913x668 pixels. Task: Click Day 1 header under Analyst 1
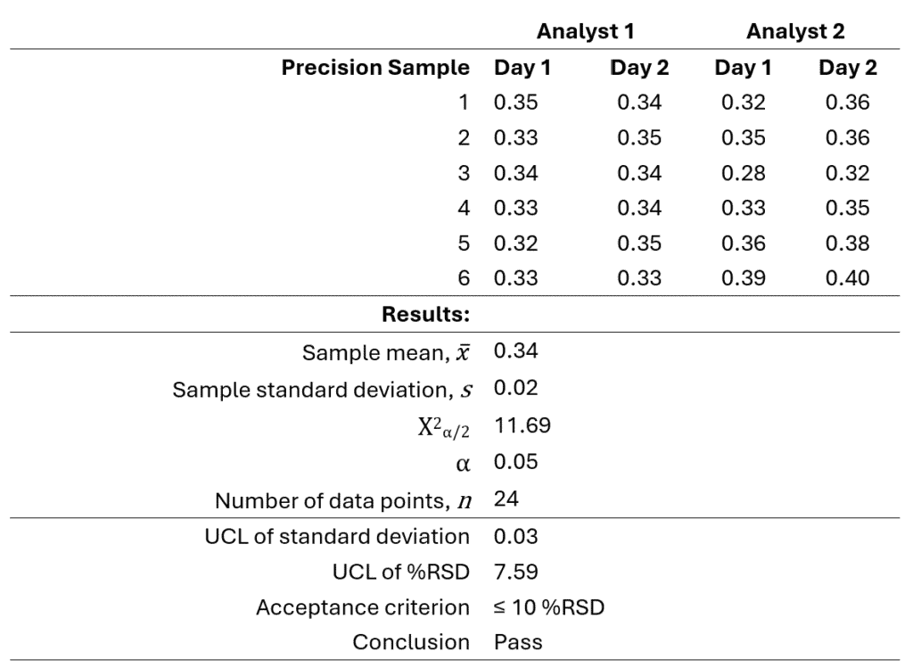point(522,68)
